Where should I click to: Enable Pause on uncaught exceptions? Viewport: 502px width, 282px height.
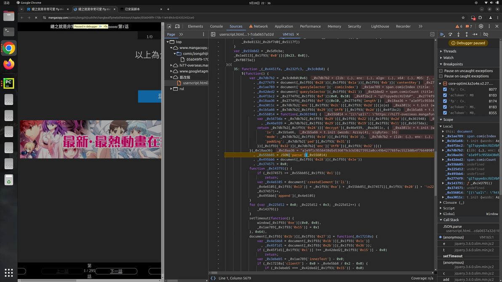(441, 71)
